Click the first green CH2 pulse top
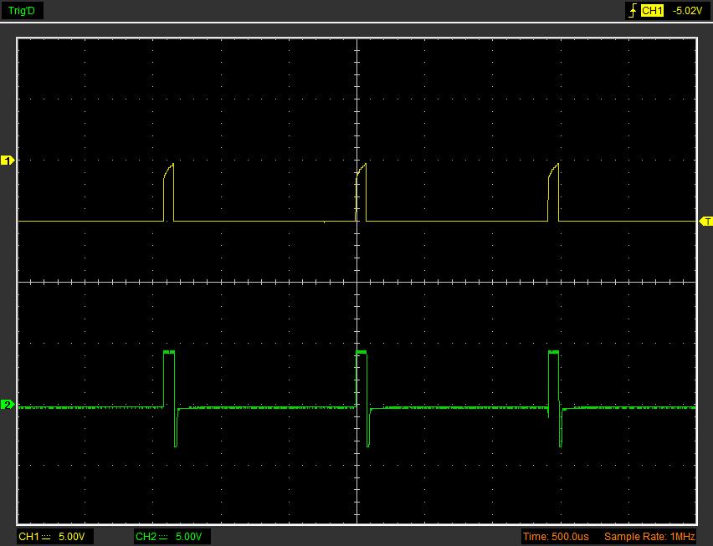Image resolution: width=713 pixels, height=546 pixels. click(x=169, y=353)
